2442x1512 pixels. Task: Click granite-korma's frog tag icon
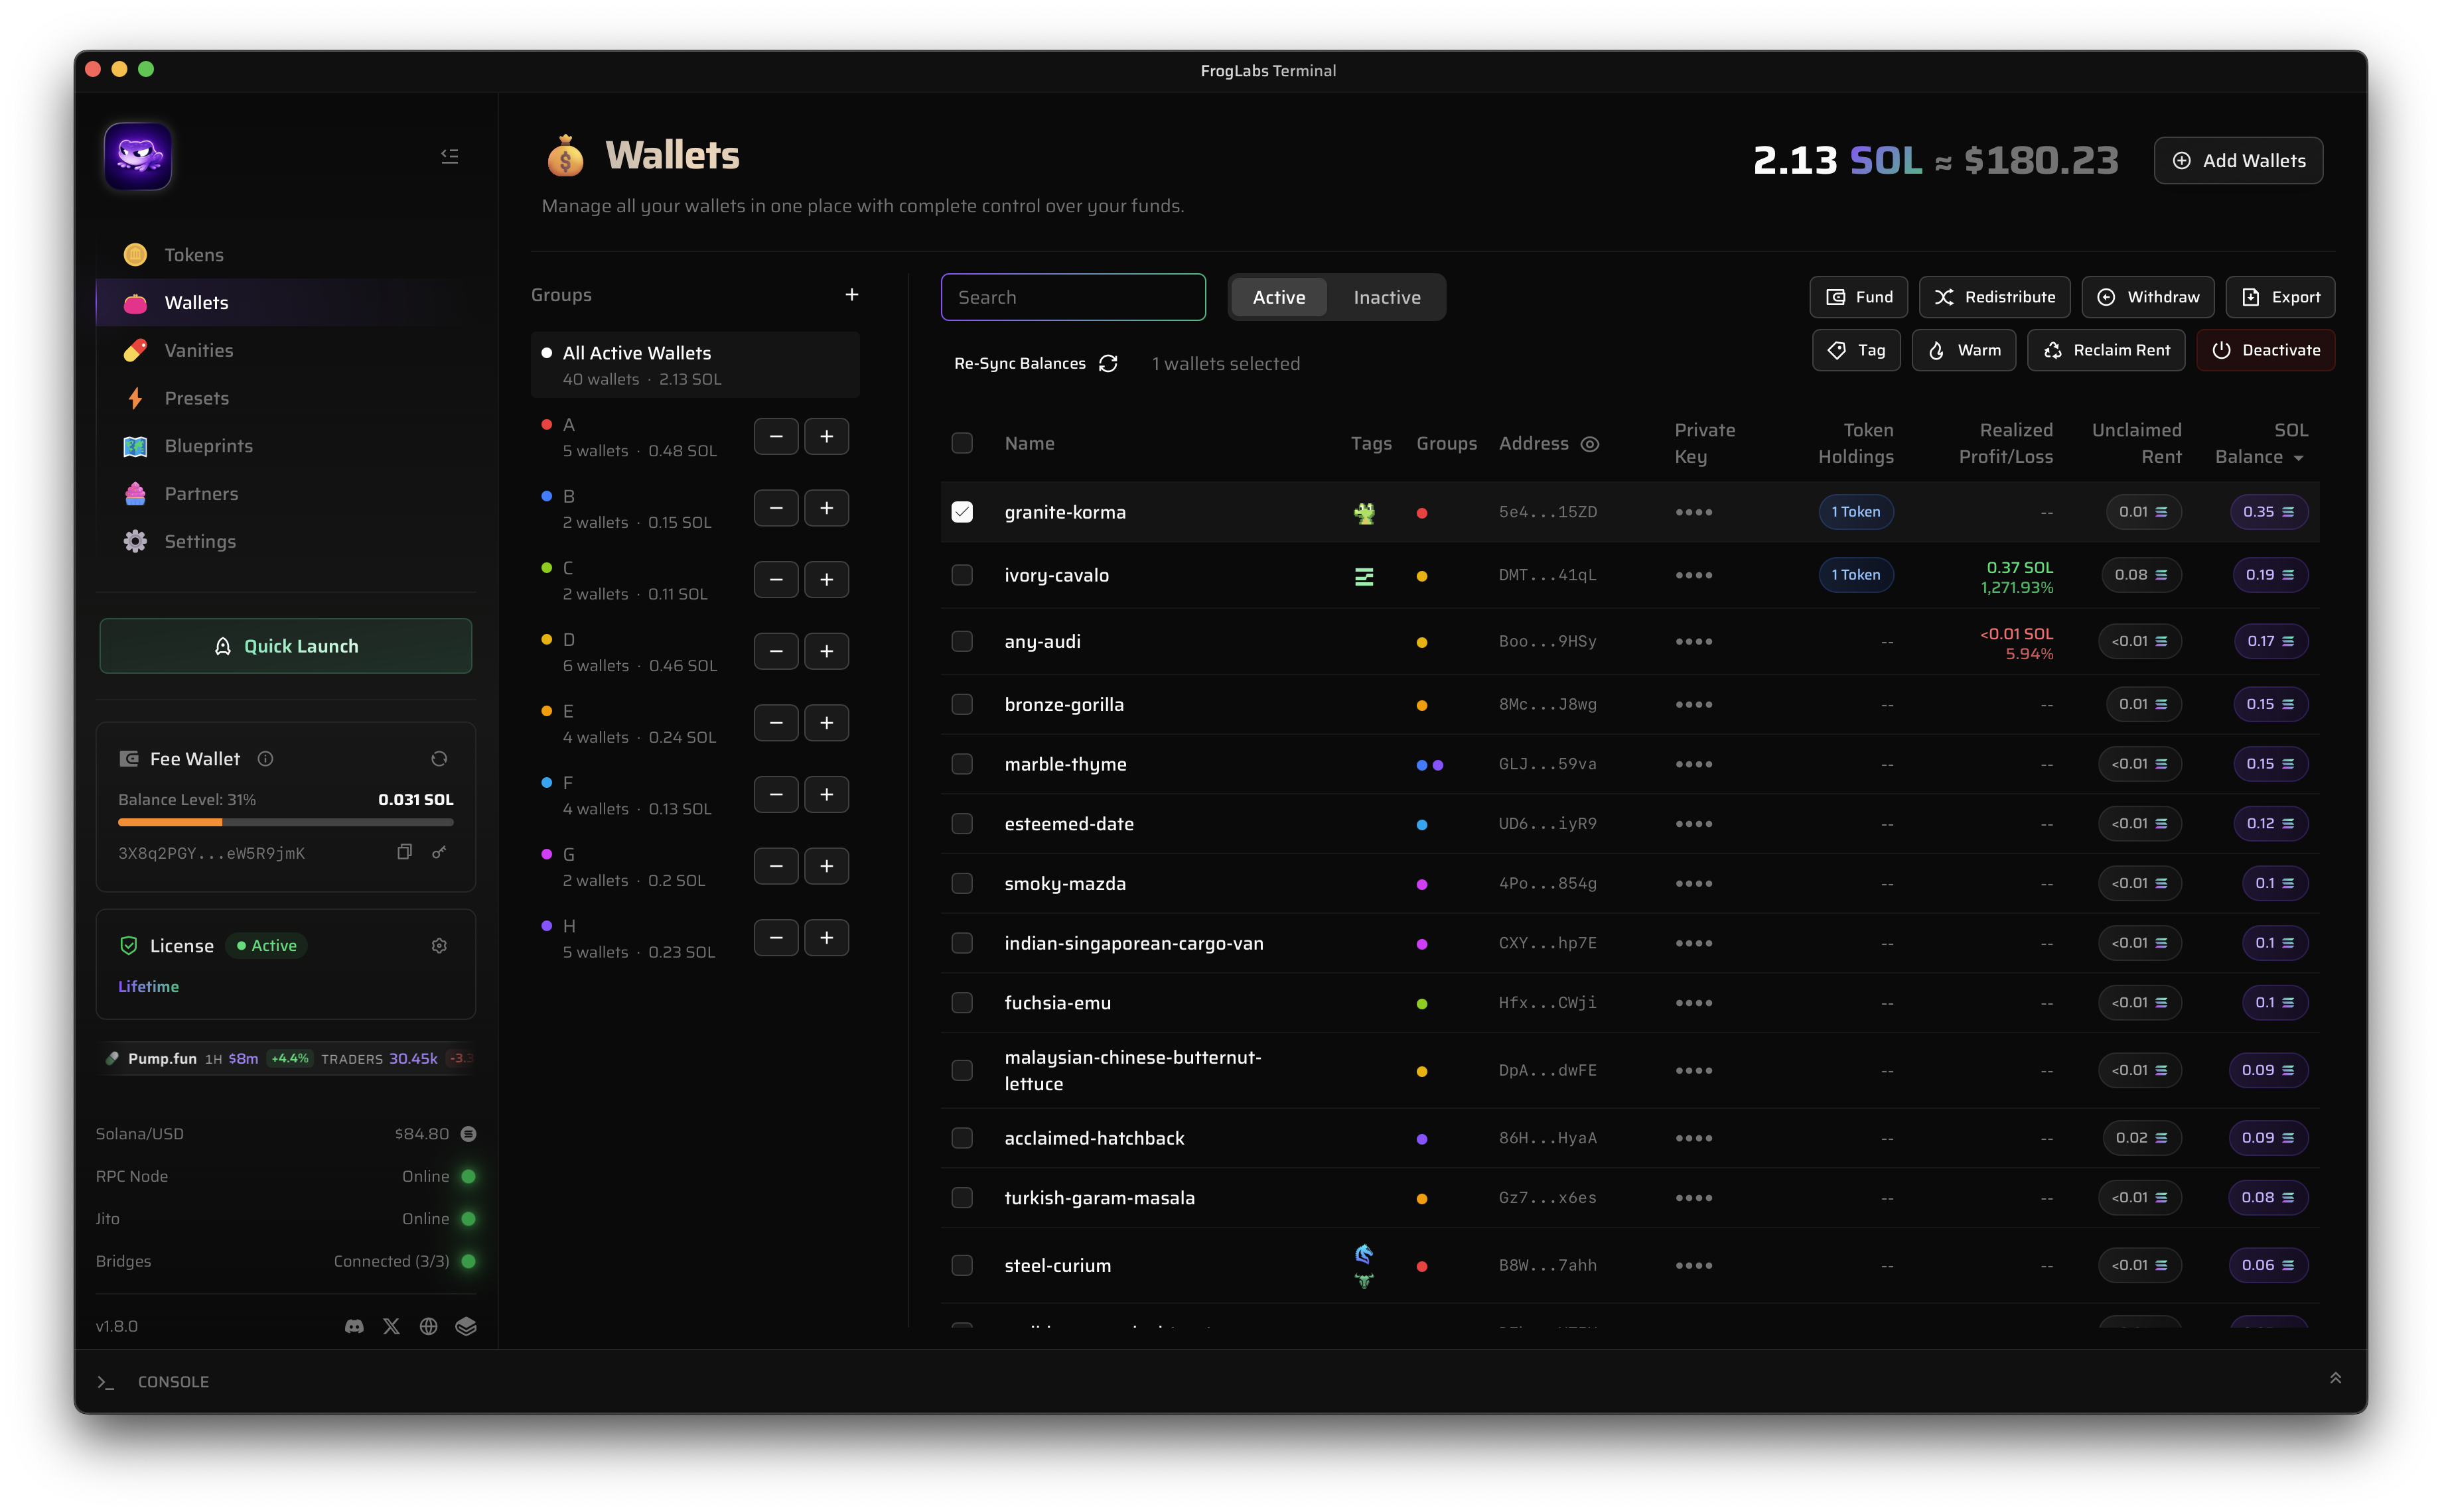pyautogui.click(x=1364, y=513)
